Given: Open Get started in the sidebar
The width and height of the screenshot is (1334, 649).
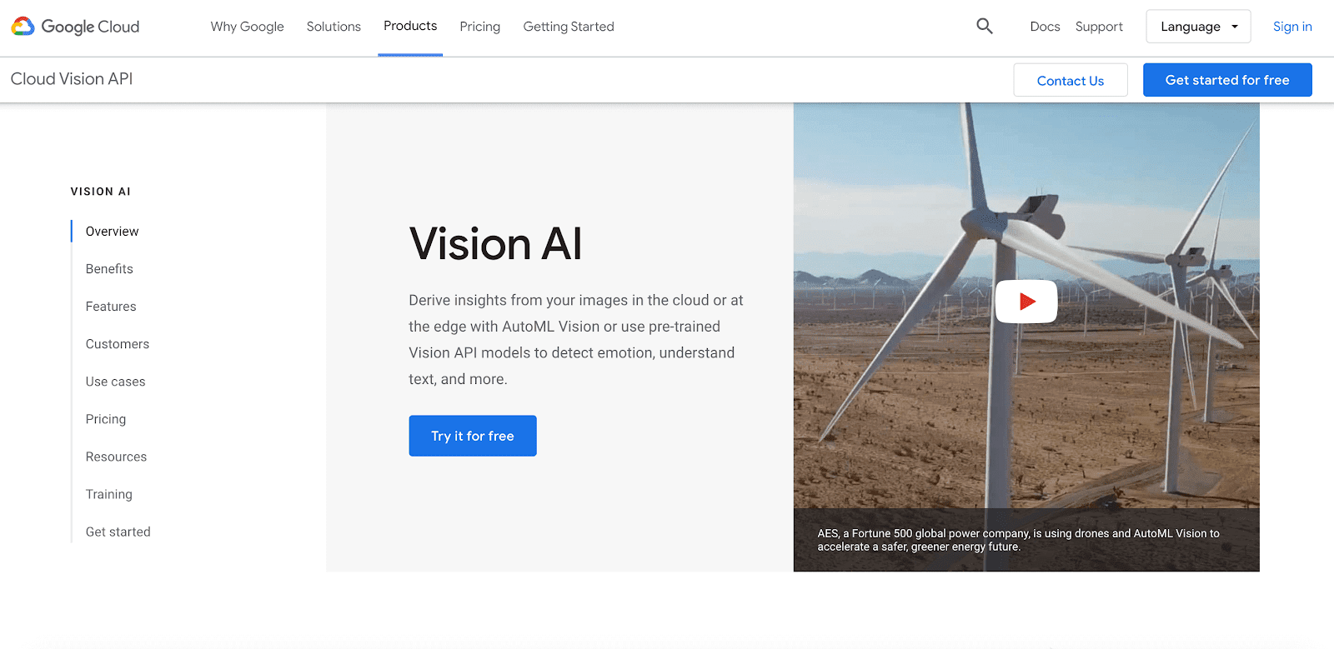Looking at the screenshot, I should [x=118, y=532].
